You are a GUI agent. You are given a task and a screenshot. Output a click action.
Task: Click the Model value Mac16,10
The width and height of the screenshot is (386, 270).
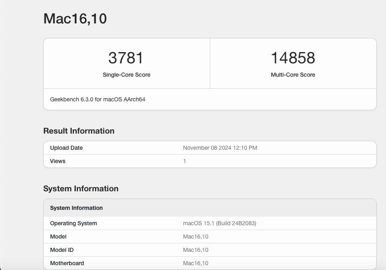pyautogui.click(x=196, y=237)
